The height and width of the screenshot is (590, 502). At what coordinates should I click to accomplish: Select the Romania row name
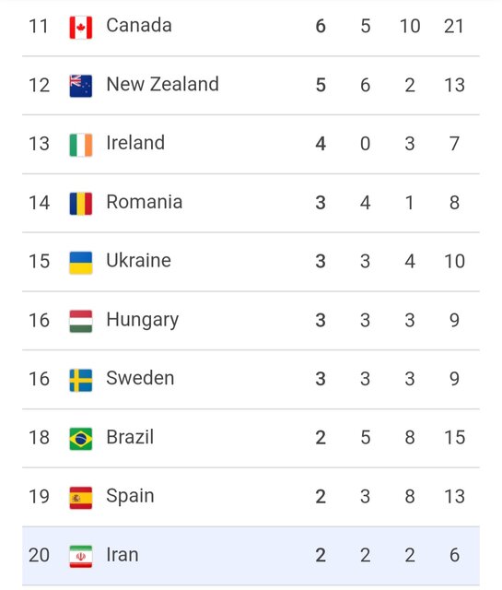click(145, 202)
